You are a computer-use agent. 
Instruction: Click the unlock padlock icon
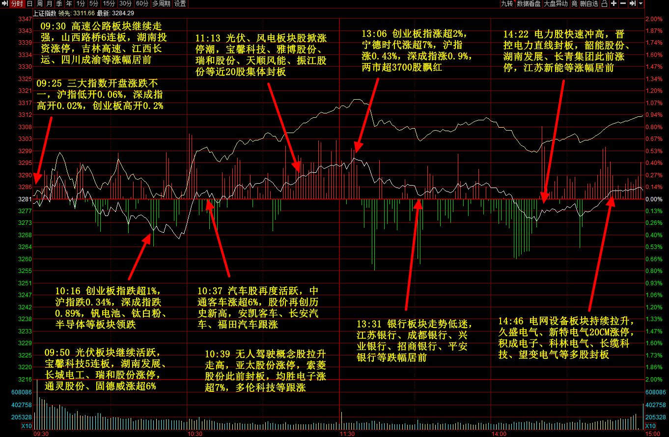[x=604, y=3]
